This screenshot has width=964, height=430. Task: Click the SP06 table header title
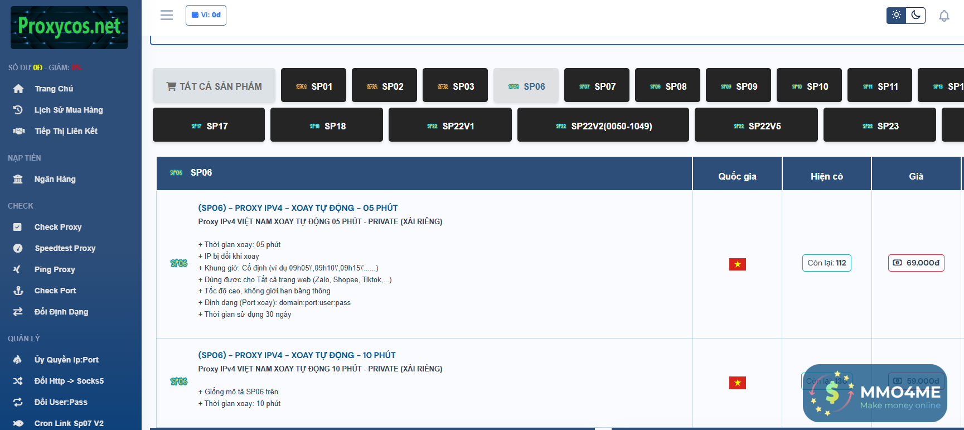pyautogui.click(x=201, y=173)
